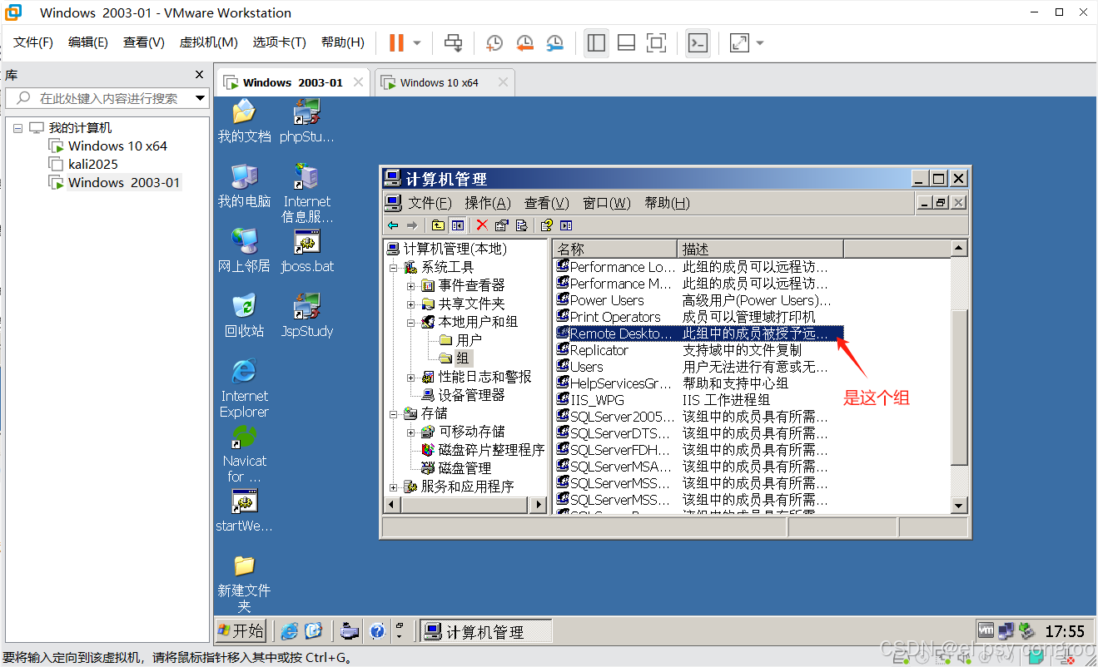Collapse the 本地用户和组 tree node
This screenshot has width=1098, height=667.
click(x=410, y=322)
